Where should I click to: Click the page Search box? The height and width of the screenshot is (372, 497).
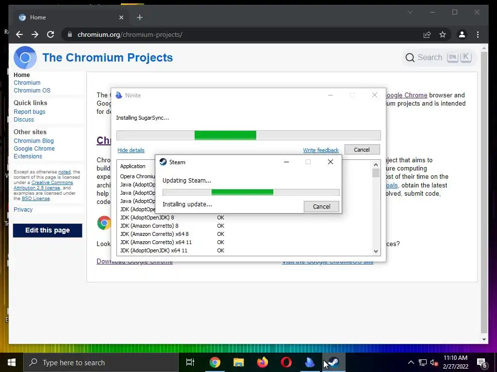pos(438,57)
